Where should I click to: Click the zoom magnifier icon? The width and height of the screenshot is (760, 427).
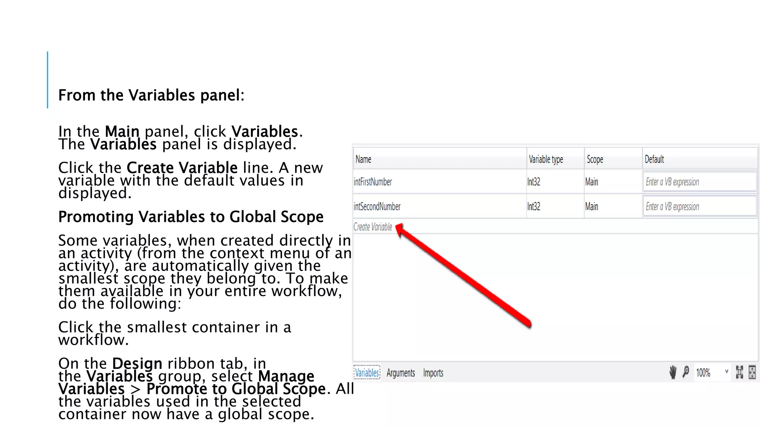[686, 372]
